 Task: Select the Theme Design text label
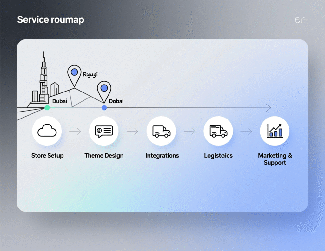point(104,156)
